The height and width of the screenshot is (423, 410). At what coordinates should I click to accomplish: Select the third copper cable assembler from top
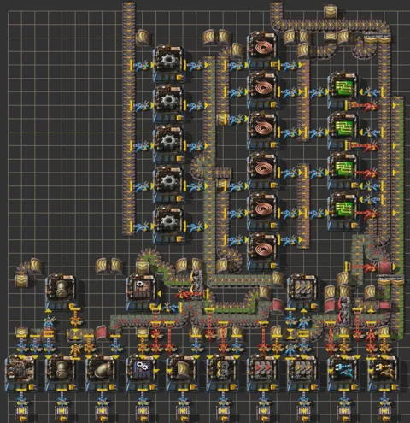click(262, 131)
